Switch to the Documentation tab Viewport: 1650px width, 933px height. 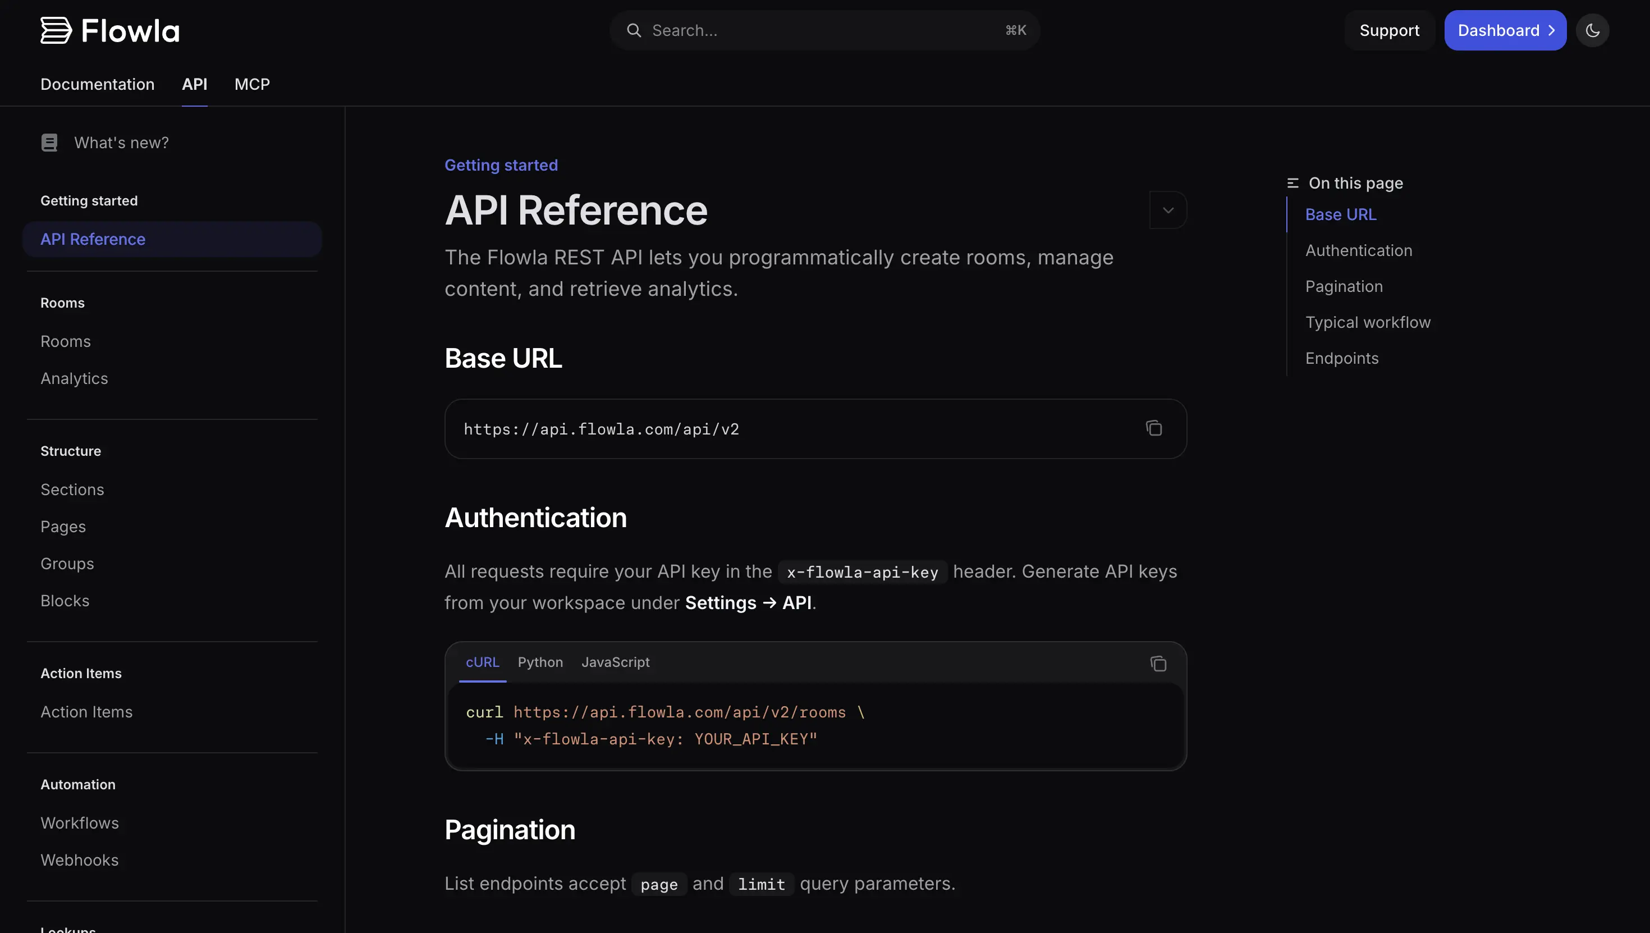pyautogui.click(x=97, y=84)
